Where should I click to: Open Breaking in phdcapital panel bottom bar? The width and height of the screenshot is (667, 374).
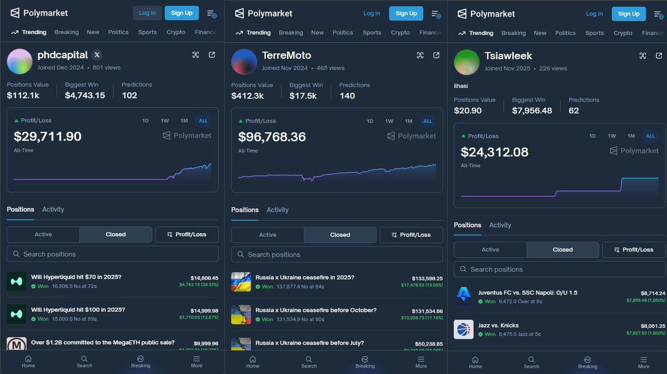pos(140,362)
